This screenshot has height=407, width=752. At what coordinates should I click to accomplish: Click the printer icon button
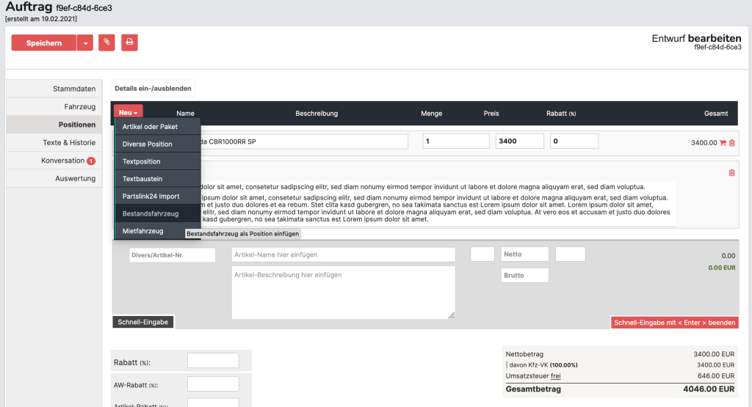pos(129,43)
